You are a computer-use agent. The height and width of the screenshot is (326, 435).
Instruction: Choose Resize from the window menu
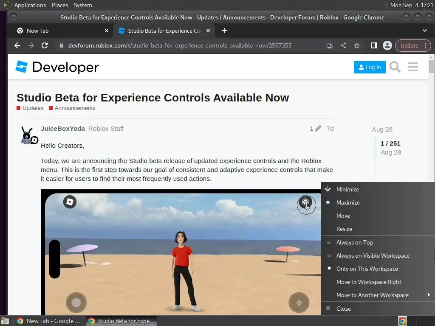point(378,229)
